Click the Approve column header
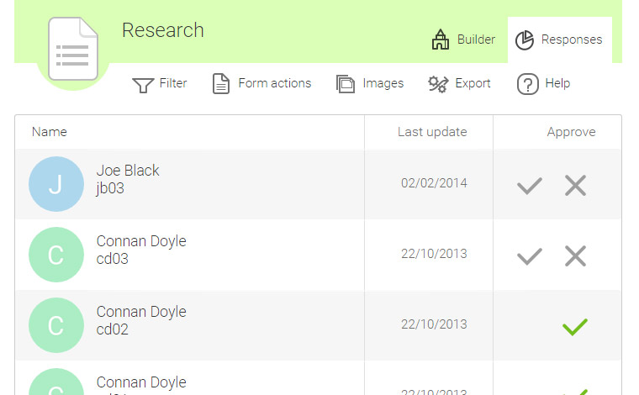Screen dimensions: 639x395 click(x=572, y=132)
